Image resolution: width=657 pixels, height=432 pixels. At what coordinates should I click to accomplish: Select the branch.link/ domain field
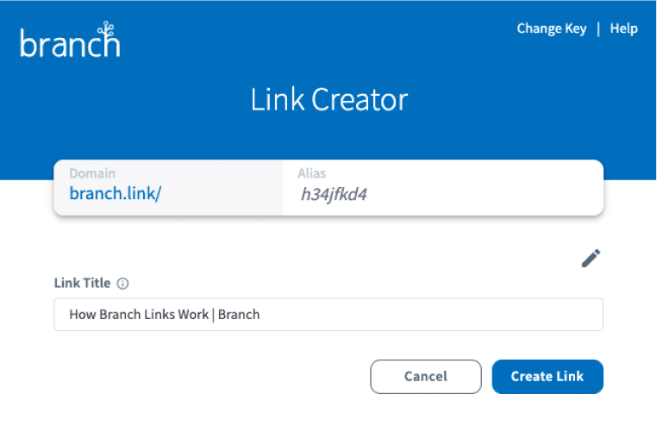coord(168,188)
